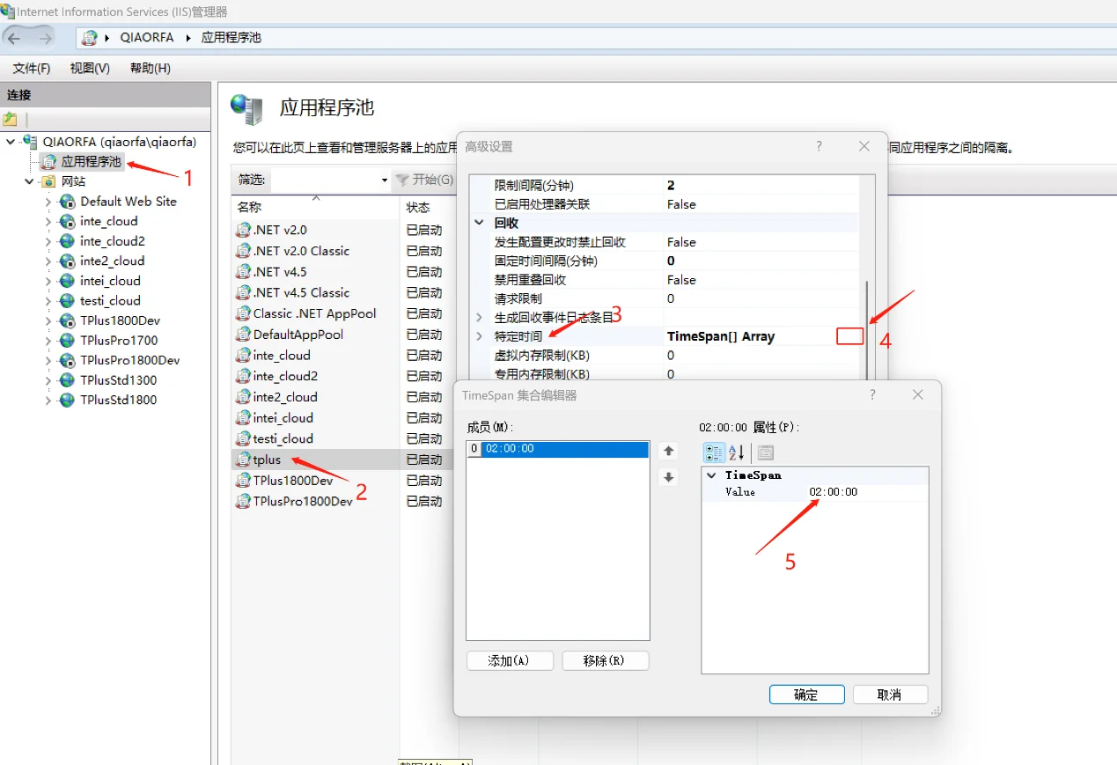
Task: Click the down arrow beside the member list
Action: tap(668, 478)
